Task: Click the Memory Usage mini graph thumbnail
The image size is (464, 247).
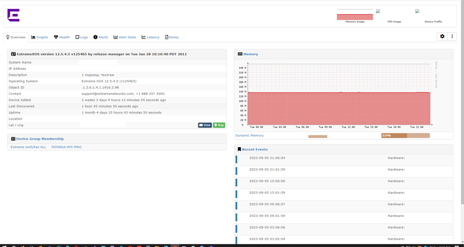Action: pyautogui.click(x=354, y=15)
